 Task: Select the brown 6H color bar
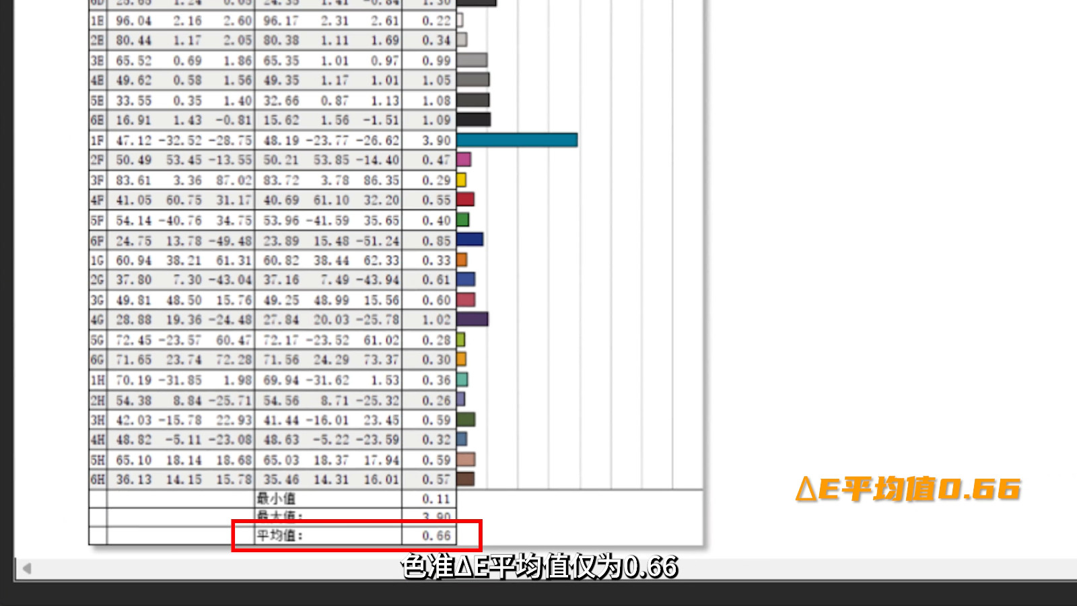tap(466, 479)
